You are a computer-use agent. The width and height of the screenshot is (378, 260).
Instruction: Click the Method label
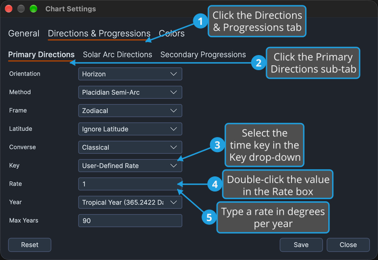[20, 92]
